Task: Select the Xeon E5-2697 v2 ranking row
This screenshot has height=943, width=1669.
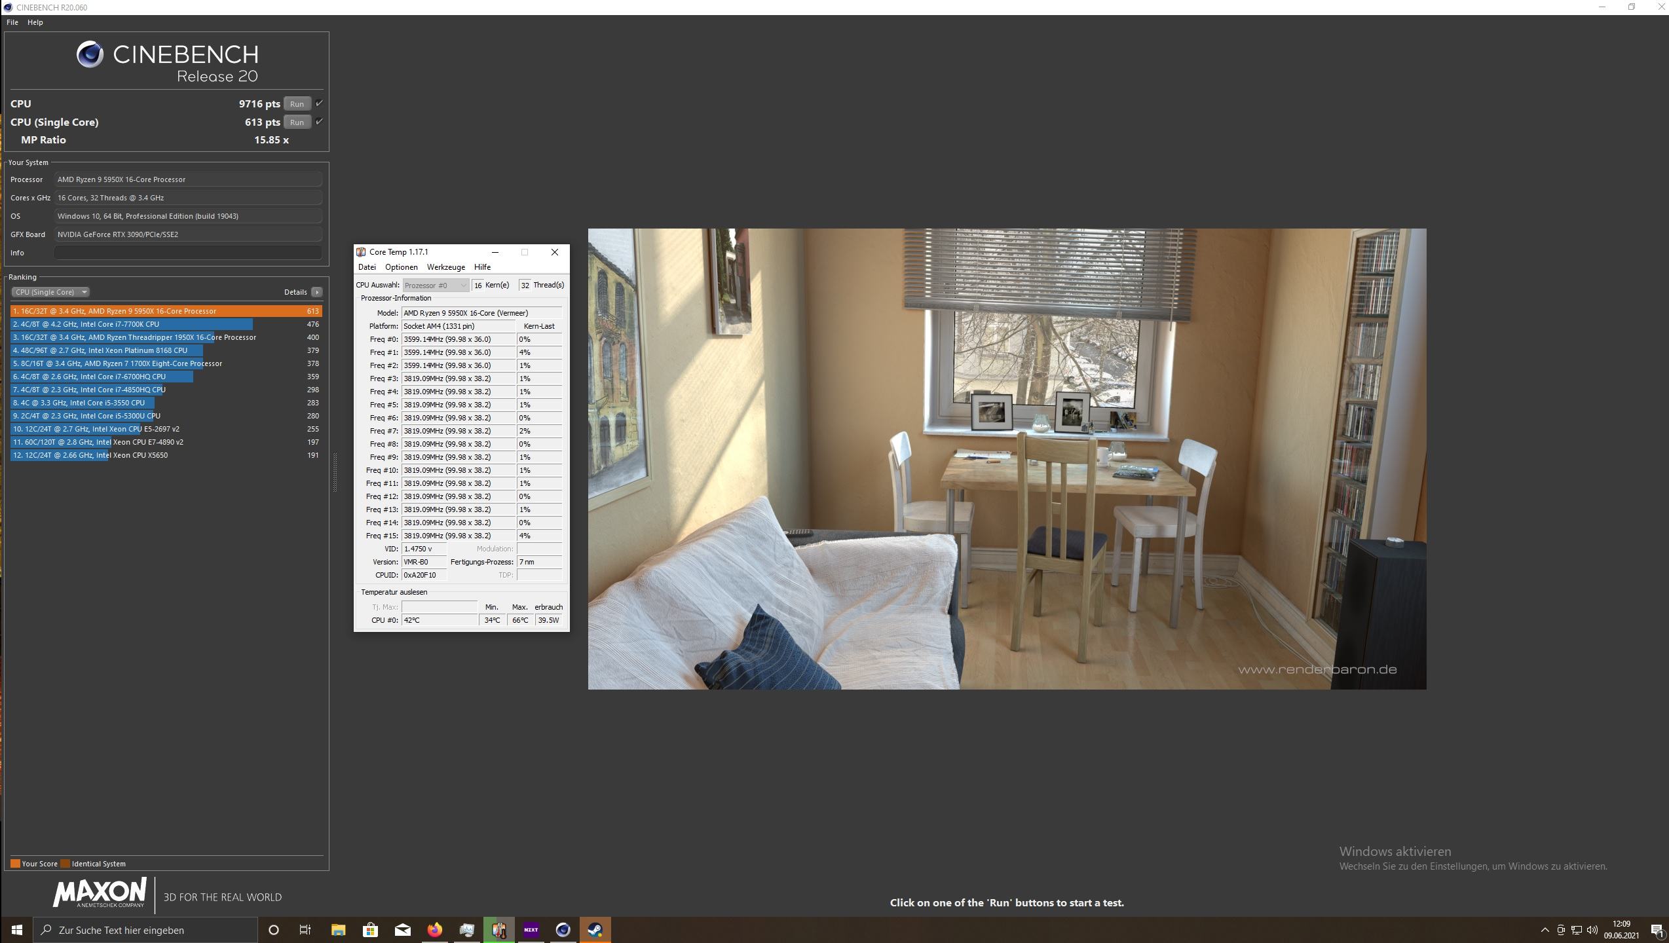Action: coord(166,429)
